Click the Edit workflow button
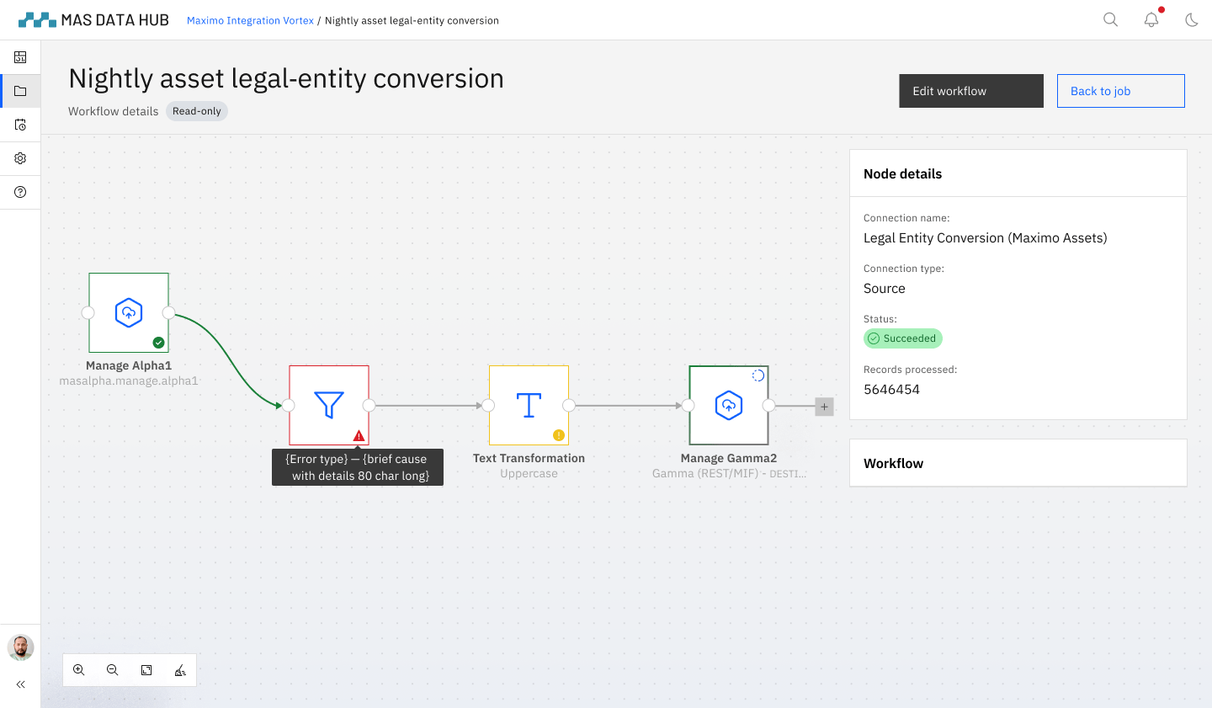Image resolution: width=1212 pixels, height=708 pixels. tap(970, 91)
